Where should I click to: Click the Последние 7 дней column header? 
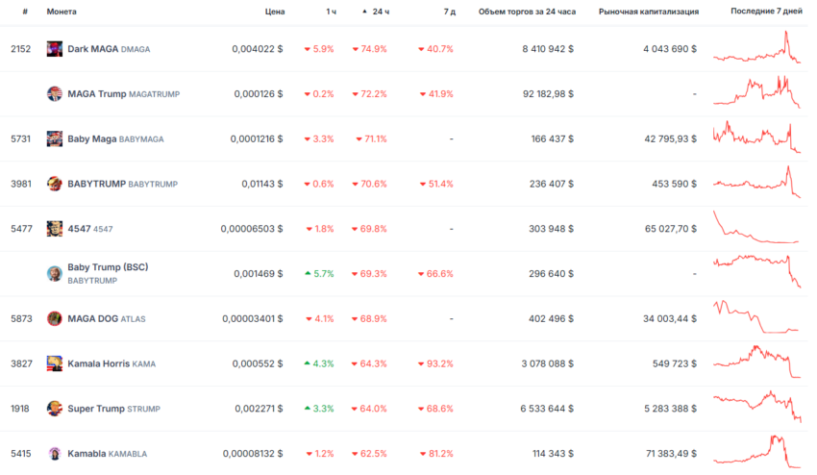coord(766,11)
